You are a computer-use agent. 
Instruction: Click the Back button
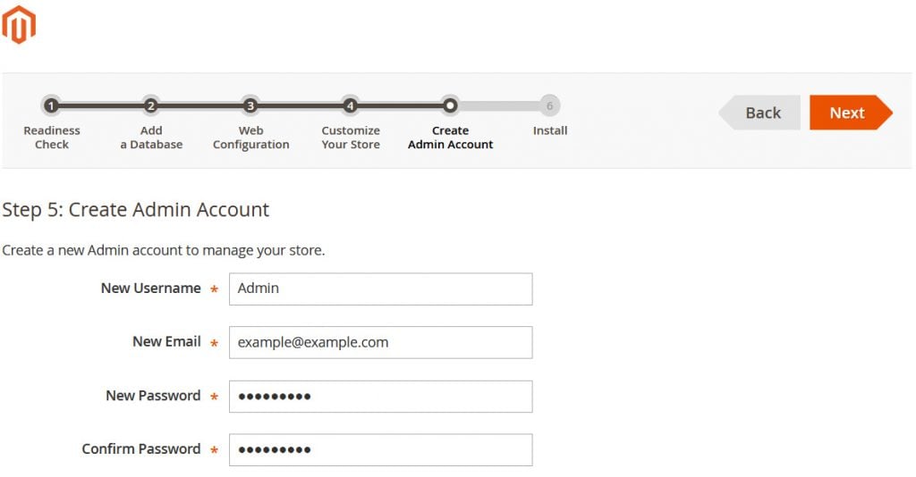click(761, 113)
